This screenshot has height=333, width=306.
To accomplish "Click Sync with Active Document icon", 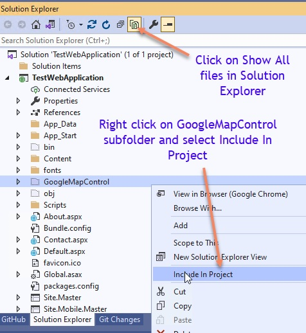I will point(92,24).
